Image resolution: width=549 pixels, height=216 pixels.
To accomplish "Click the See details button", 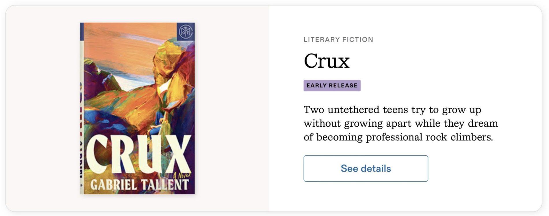I will pyautogui.click(x=366, y=168).
